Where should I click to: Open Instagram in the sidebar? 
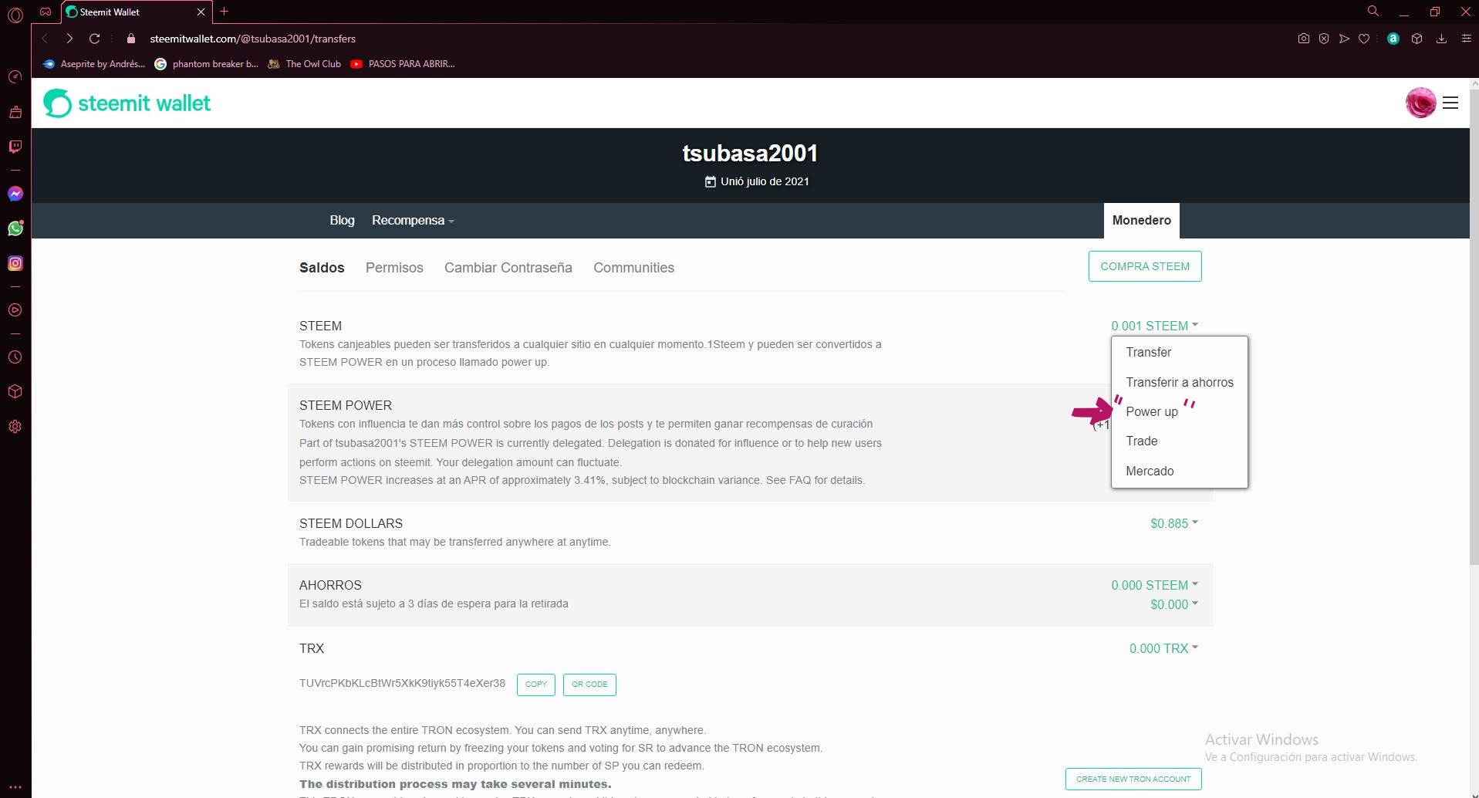[x=15, y=263]
